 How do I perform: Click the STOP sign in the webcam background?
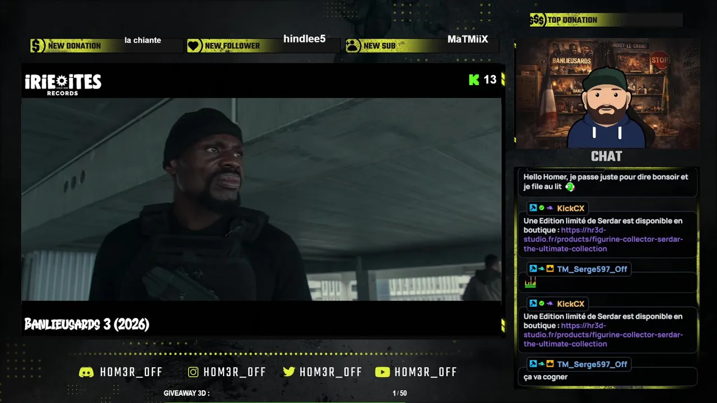coord(660,60)
